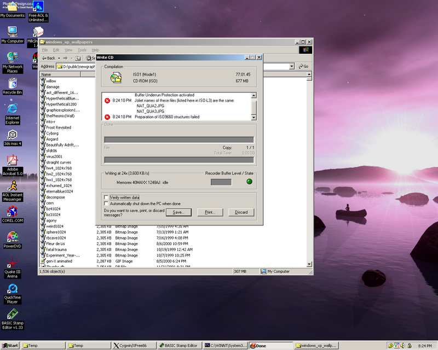438x350 pixels.
Task: Launch Adobe Acrobat 5.0 from desktop
Action: (x=12, y=161)
